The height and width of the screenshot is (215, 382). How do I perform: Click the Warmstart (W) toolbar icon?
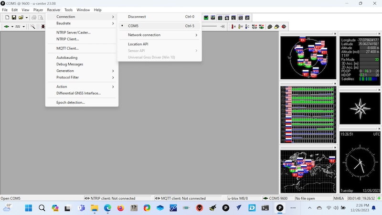coord(241,26)
